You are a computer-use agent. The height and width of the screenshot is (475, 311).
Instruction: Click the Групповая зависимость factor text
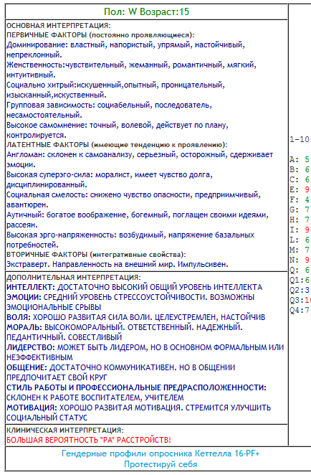[109, 110]
